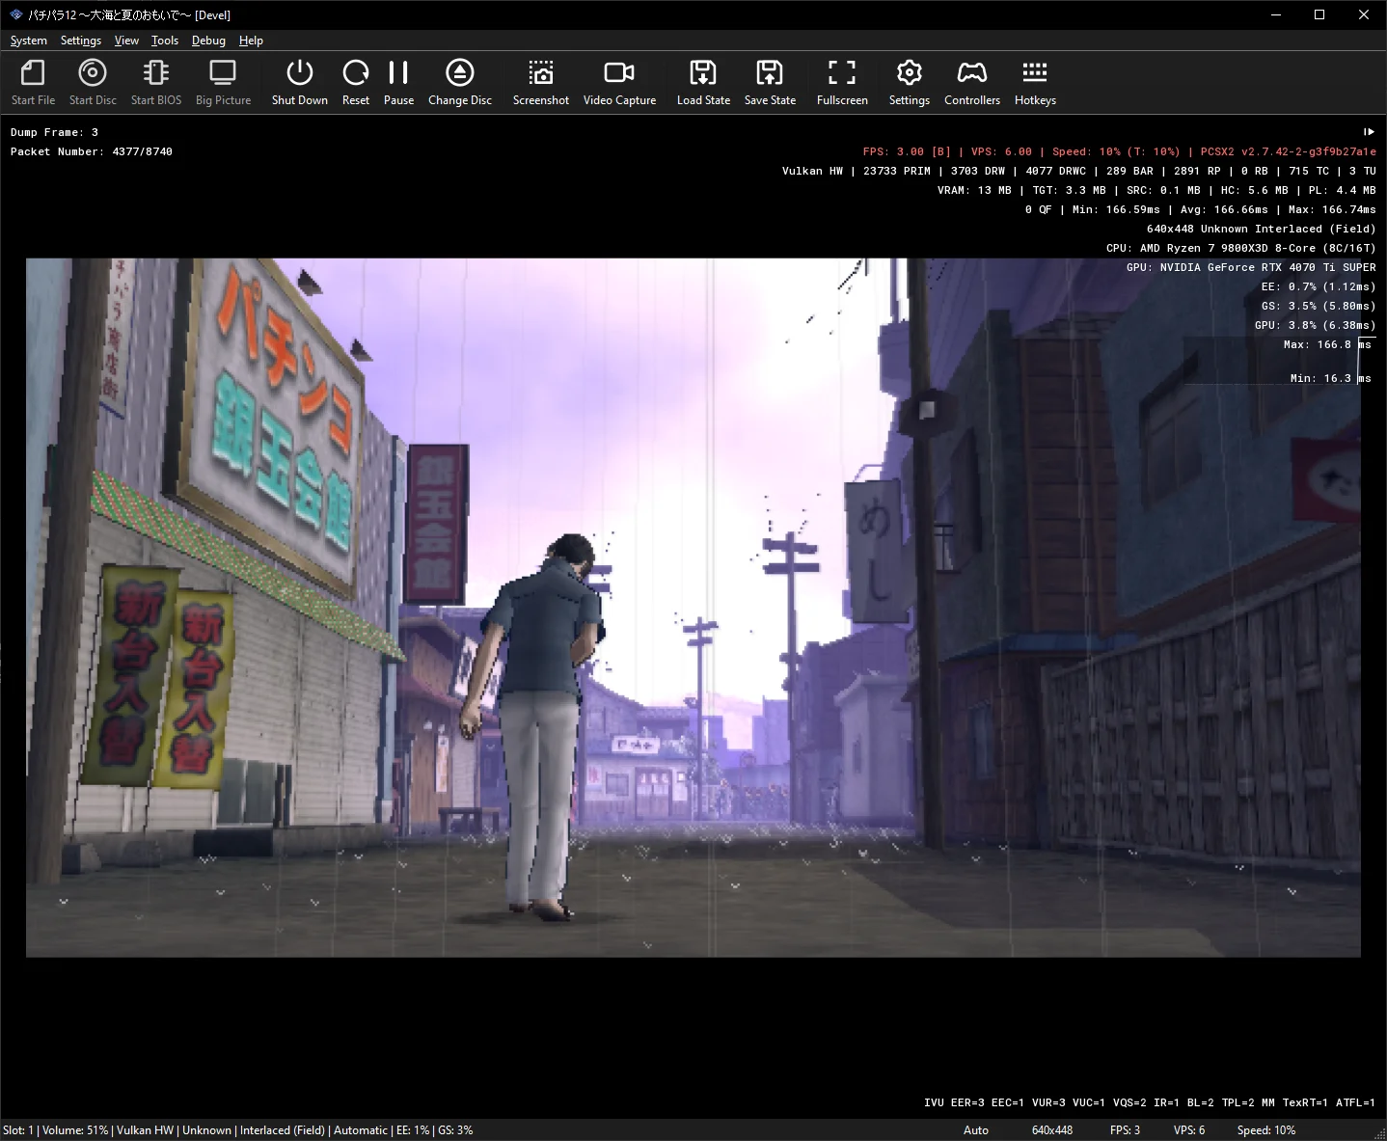
Task: Open the Save State menu
Action: [x=770, y=82]
